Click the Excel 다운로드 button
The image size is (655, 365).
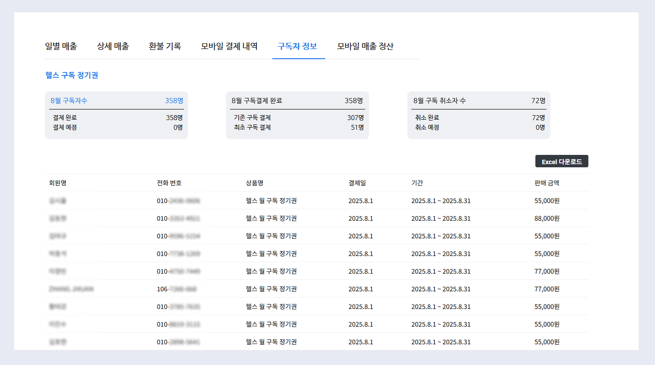[x=562, y=162]
